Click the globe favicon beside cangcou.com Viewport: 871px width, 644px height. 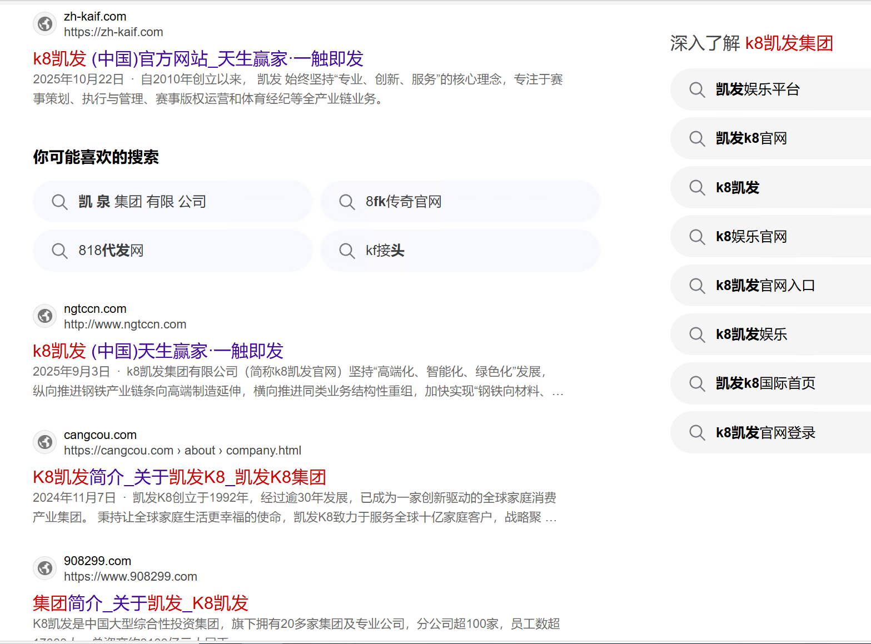click(x=45, y=442)
